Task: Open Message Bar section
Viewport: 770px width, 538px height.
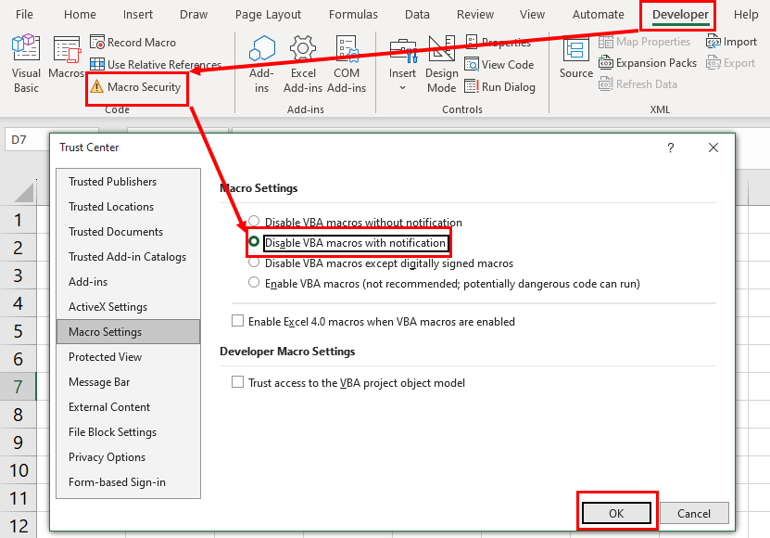Action: click(128, 381)
